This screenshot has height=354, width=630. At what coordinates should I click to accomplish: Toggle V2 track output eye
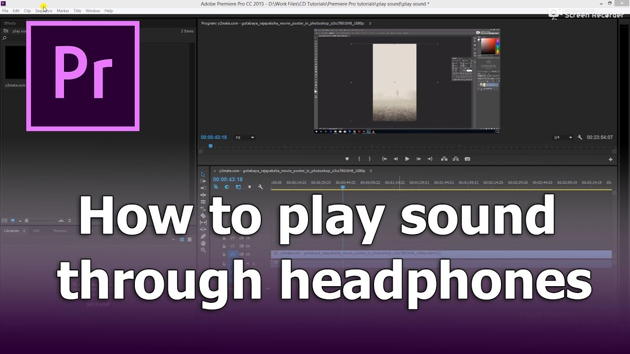point(248,246)
